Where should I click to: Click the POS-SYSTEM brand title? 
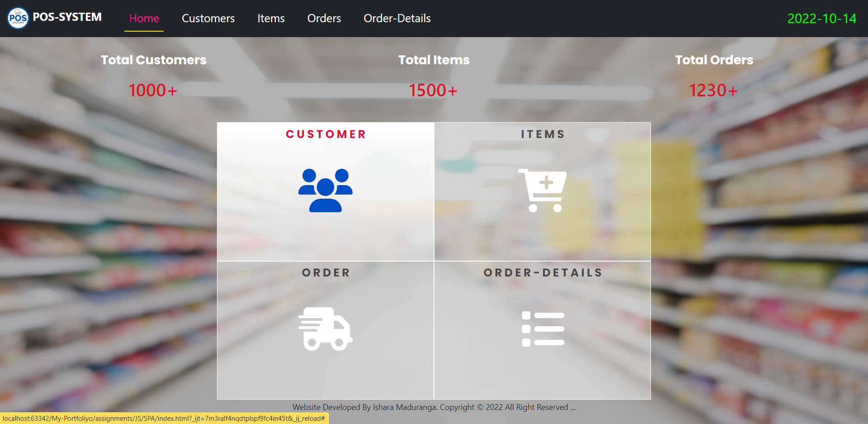point(67,17)
